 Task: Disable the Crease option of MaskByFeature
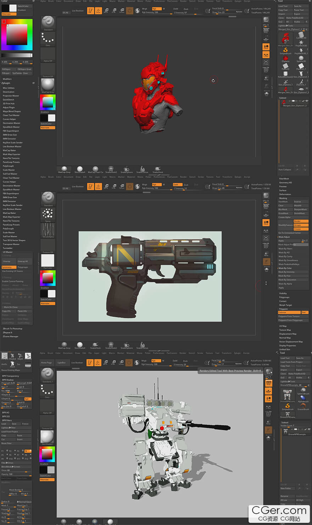click(301, 229)
